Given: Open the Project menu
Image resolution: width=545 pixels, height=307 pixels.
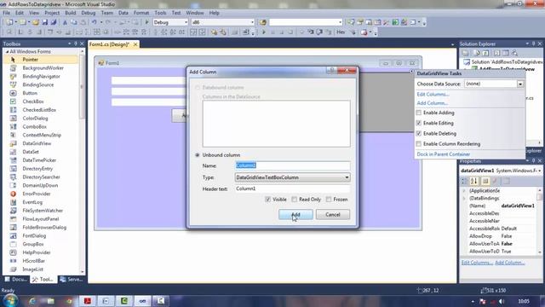Looking at the screenshot, I should [x=52, y=13].
